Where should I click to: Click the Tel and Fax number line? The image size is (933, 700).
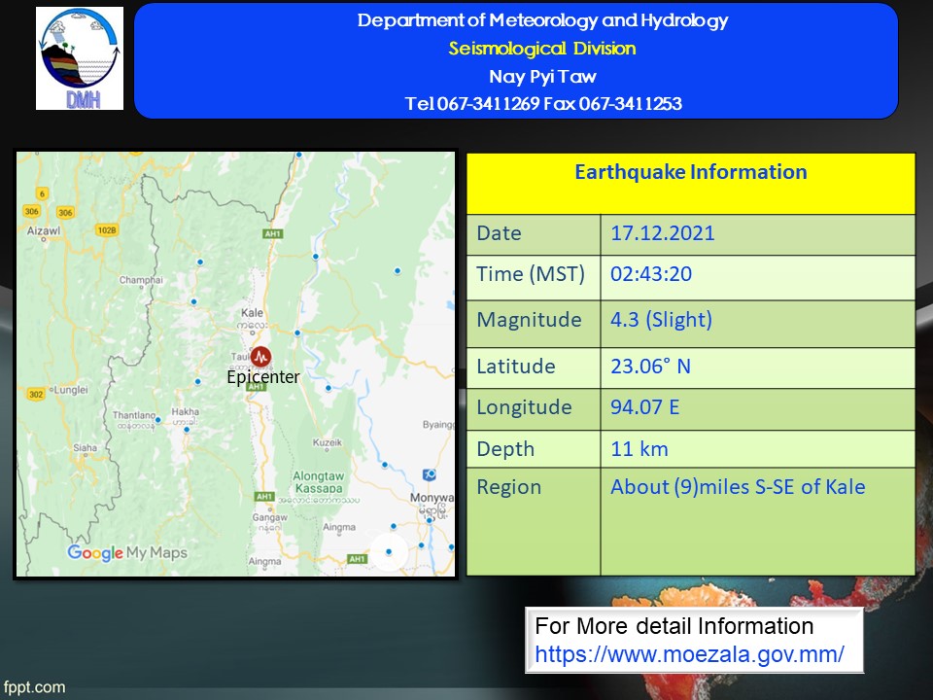click(542, 104)
